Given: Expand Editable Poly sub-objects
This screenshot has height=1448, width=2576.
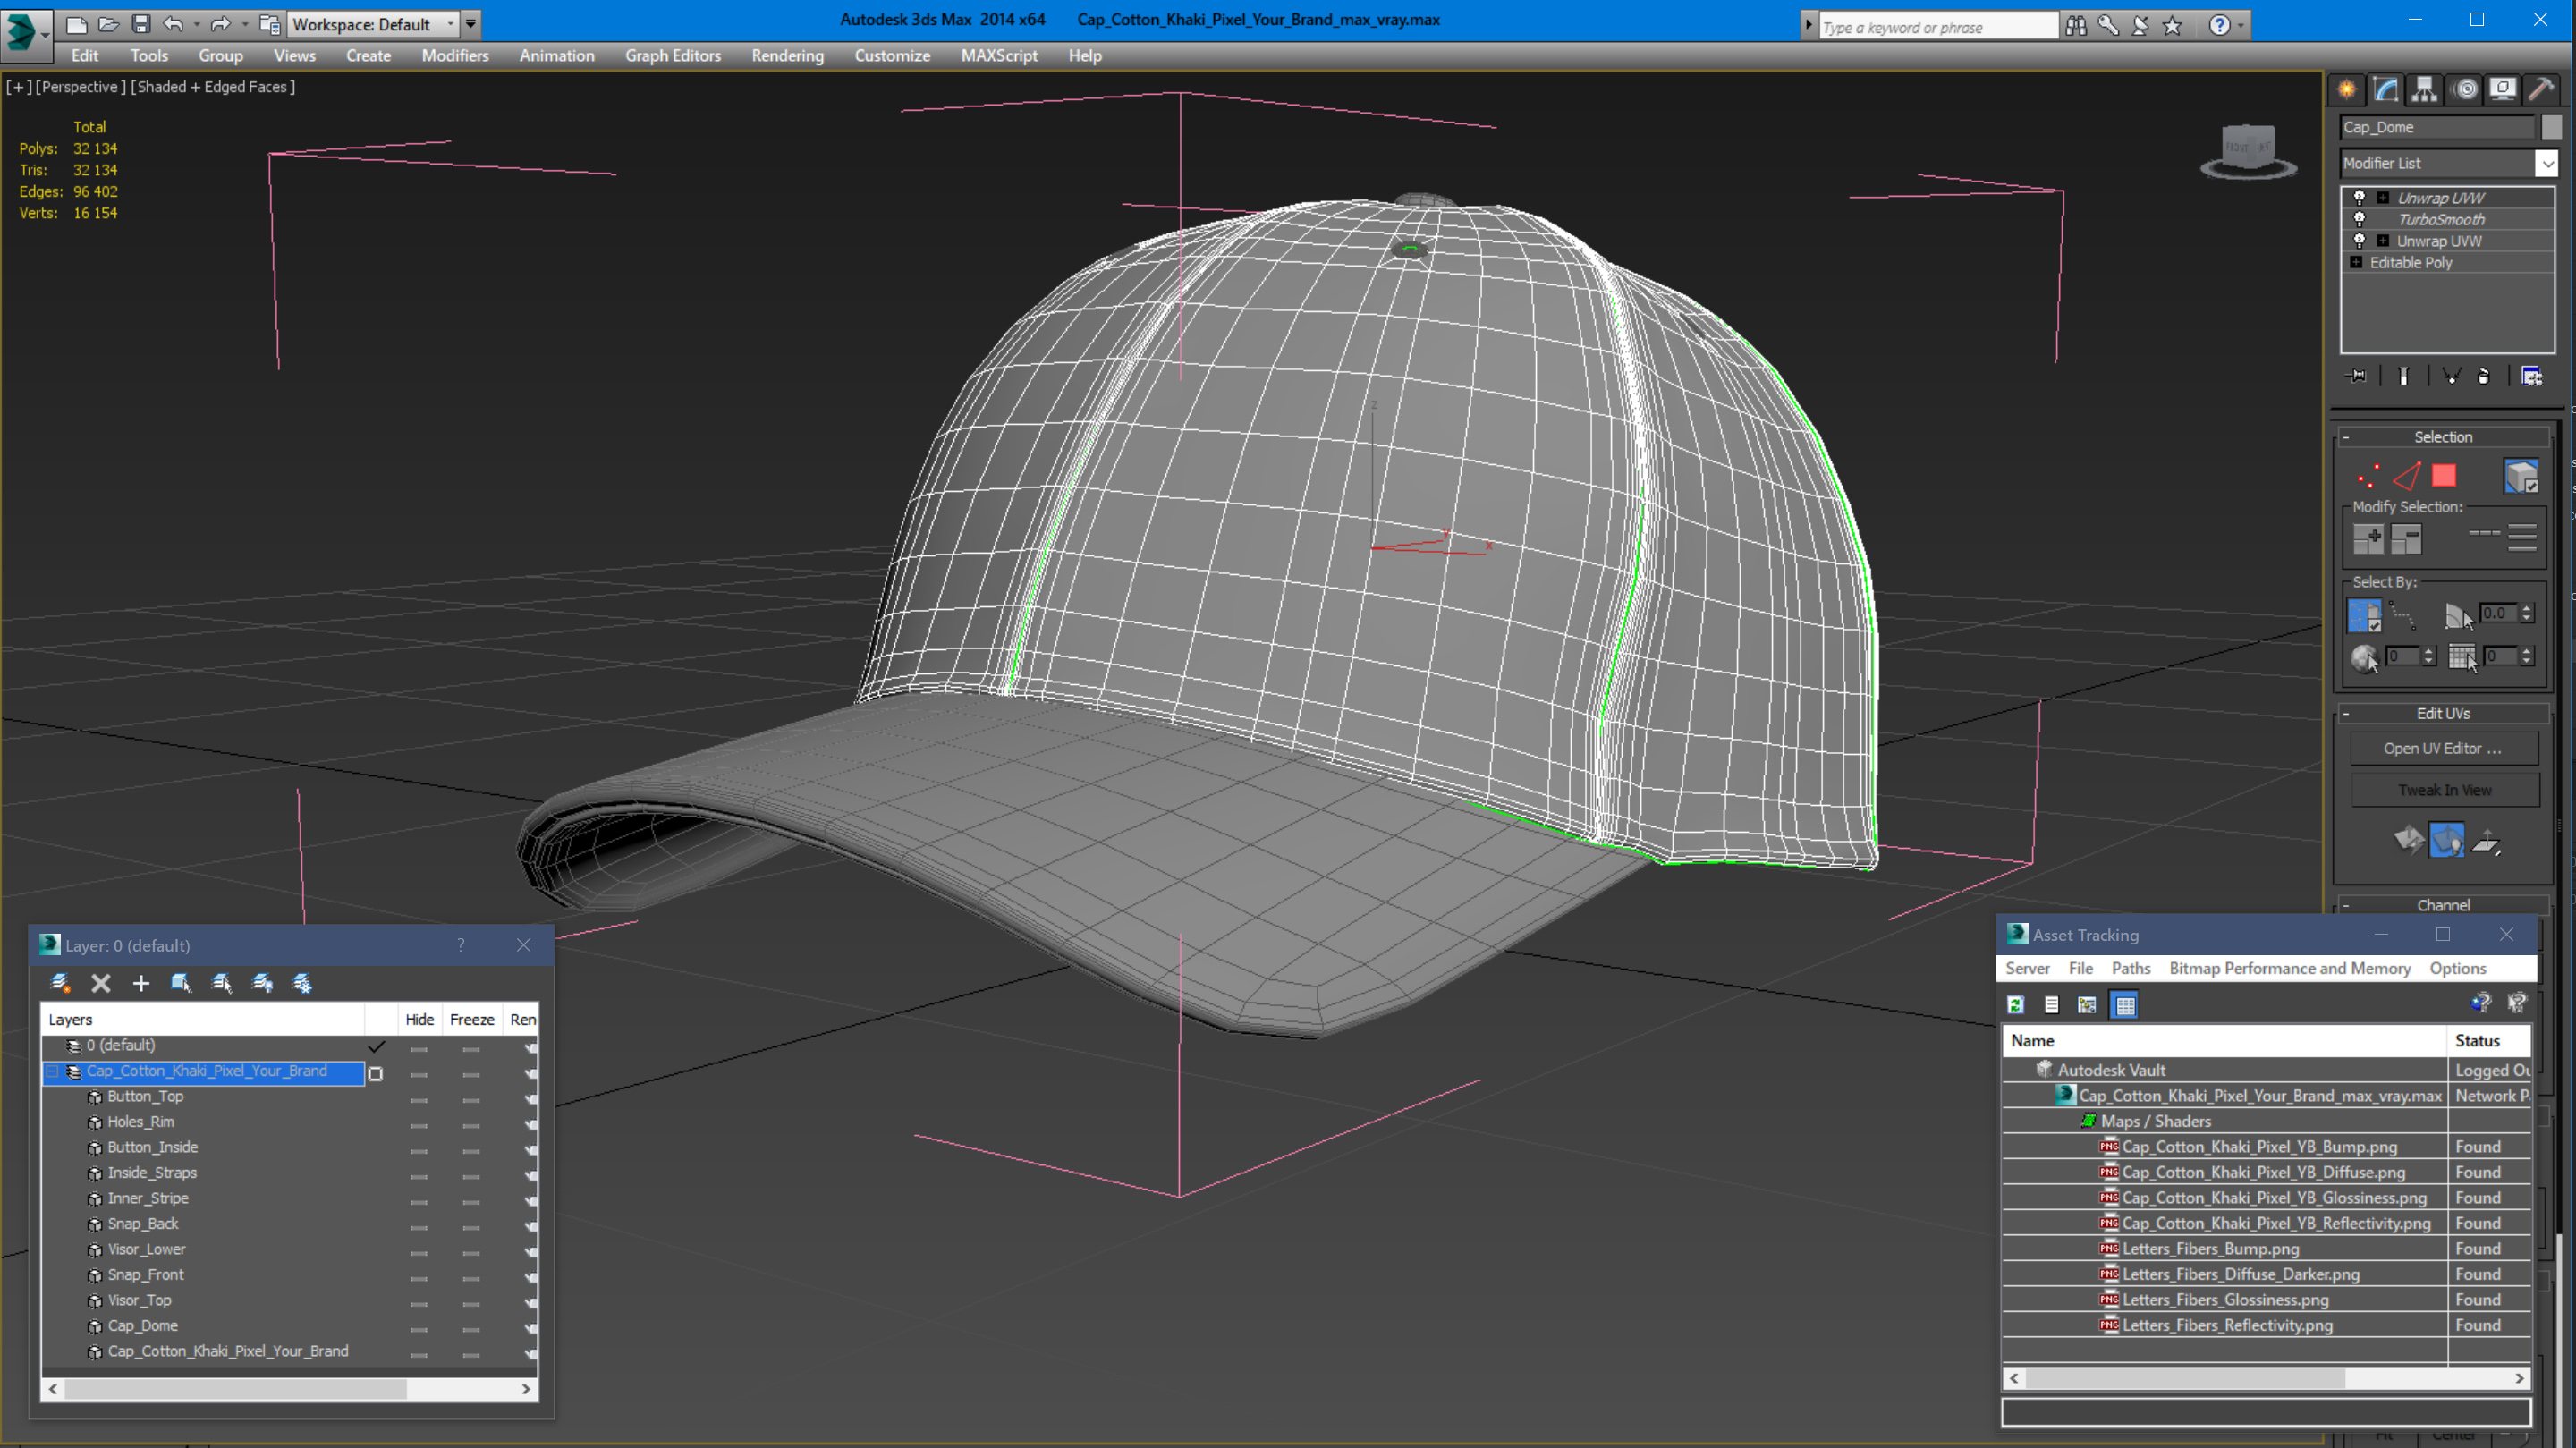Looking at the screenshot, I should click(2356, 262).
